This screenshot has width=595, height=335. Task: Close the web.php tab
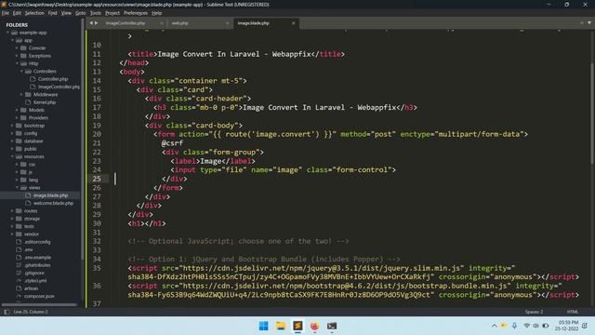[x=227, y=23]
